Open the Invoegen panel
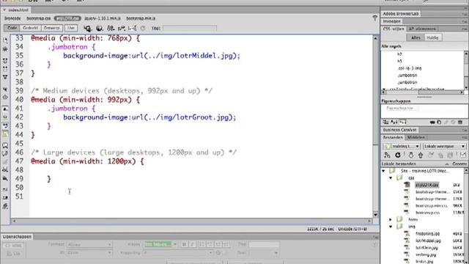 (391, 21)
